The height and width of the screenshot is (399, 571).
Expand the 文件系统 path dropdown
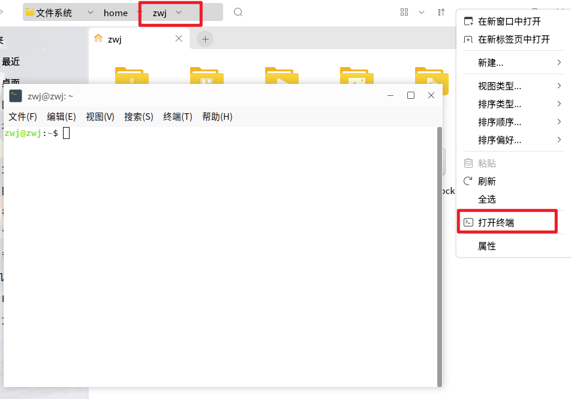pyautogui.click(x=91, y=13)
